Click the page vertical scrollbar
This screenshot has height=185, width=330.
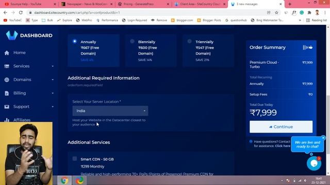click(328, 124)
